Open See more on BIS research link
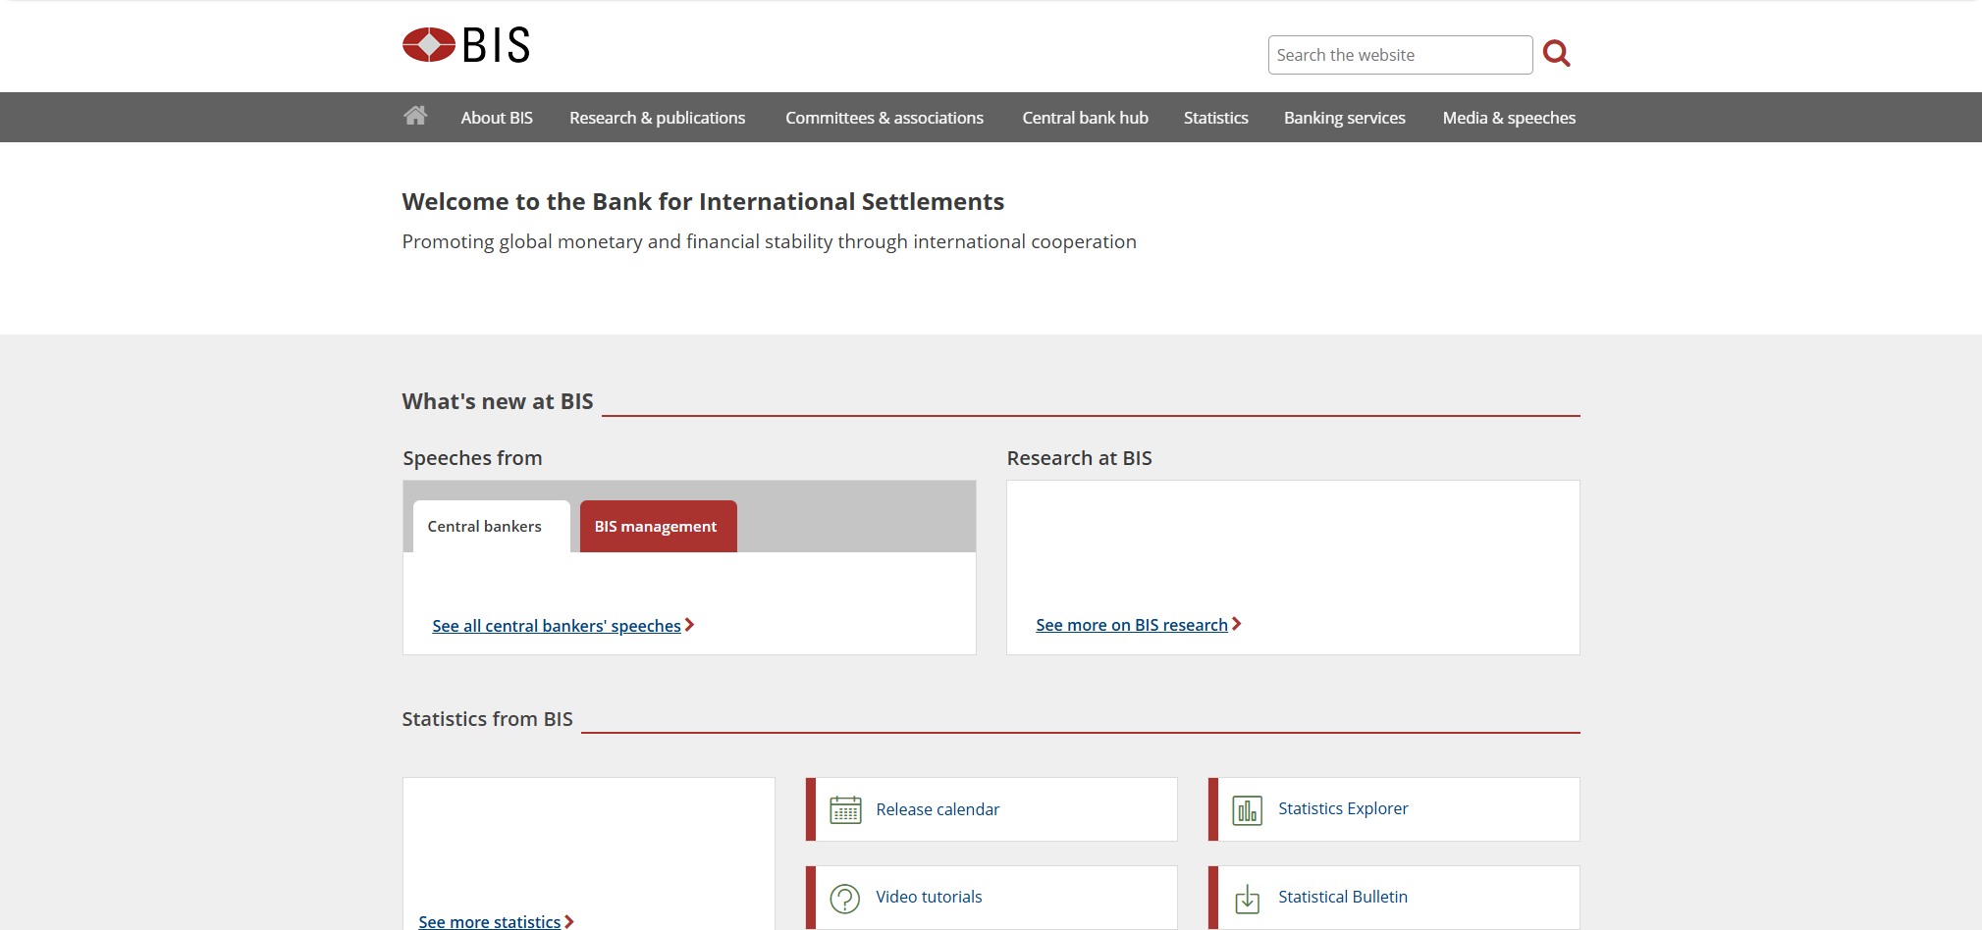 [x=1132, y=625]
